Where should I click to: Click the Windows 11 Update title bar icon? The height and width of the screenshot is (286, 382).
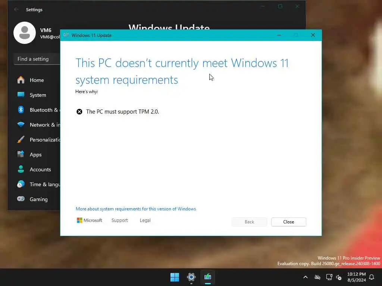[66, 35]
